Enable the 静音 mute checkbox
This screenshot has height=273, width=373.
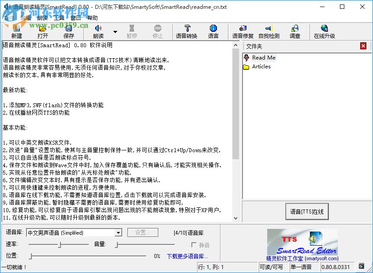tap(194, 245)
